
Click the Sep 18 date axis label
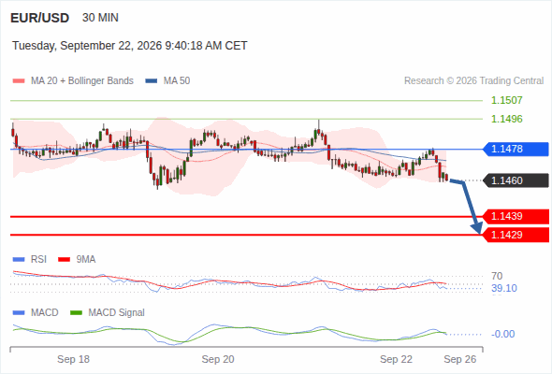tap(73, 359)
